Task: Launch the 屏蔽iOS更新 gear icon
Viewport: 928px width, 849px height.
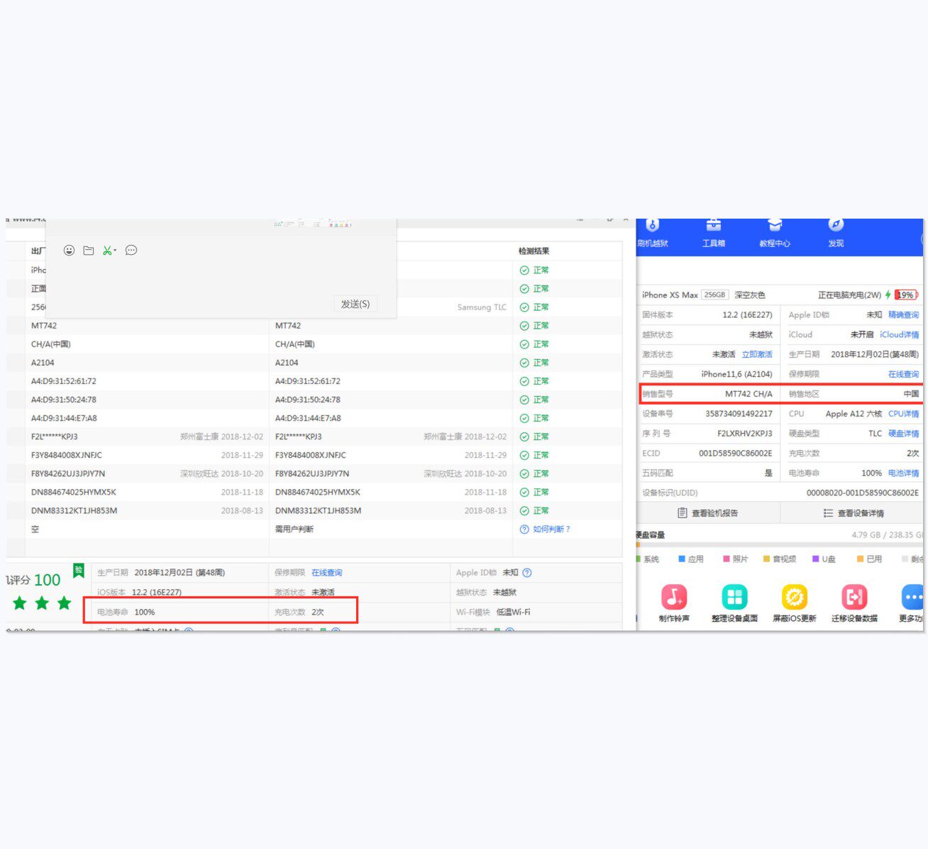Action: point(795,597)
